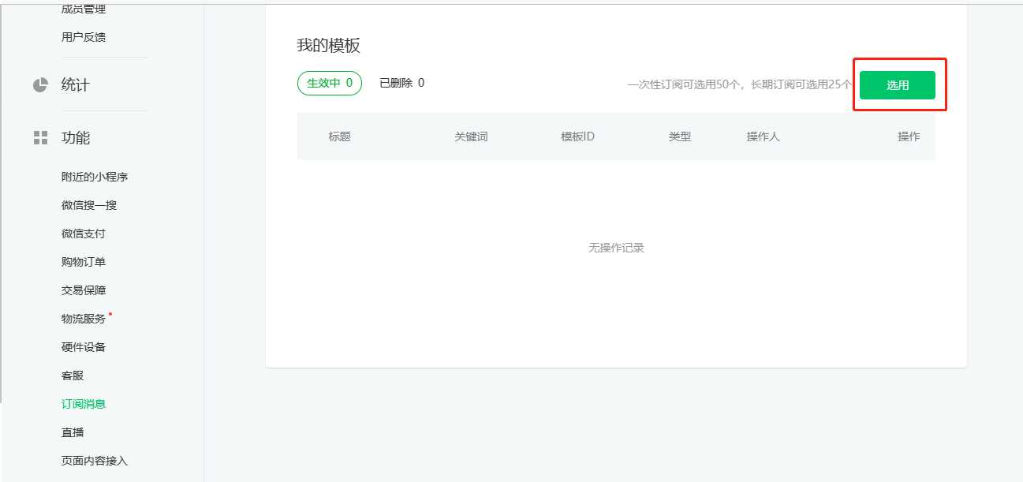The height and width of the screenshot is (482, 1023).
Task: Click the grid icon beside 功能
Action: (40, 138)
